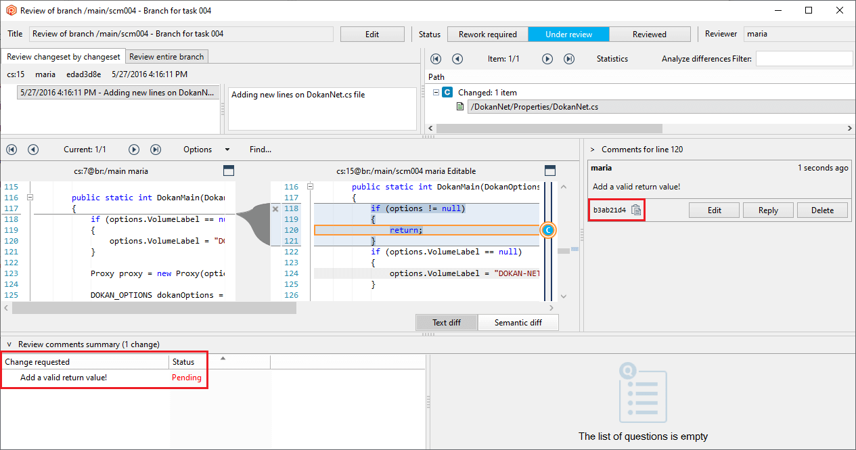
Task: Discard the difference block with the X mark
Action: (x=275, y=209)
